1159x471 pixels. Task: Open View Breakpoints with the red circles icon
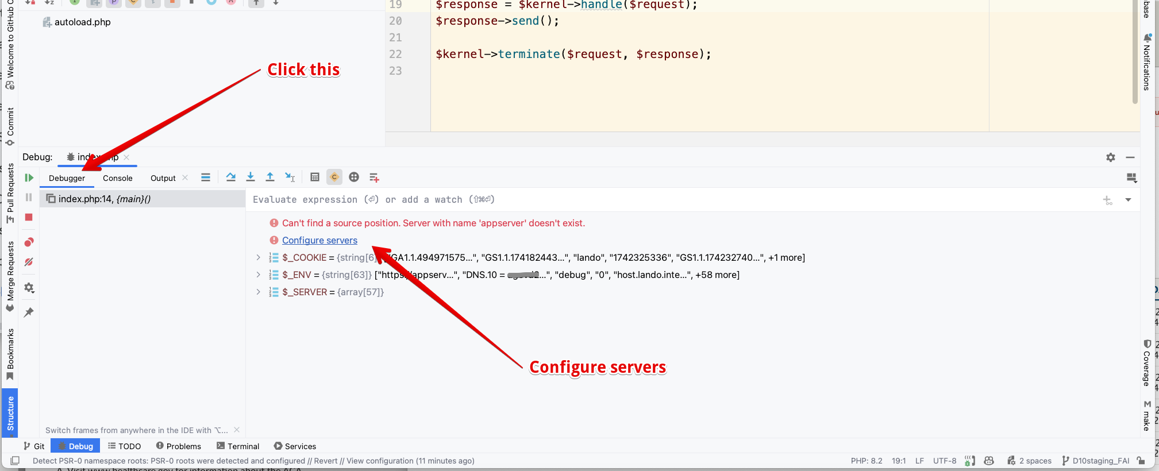(29, 242)
